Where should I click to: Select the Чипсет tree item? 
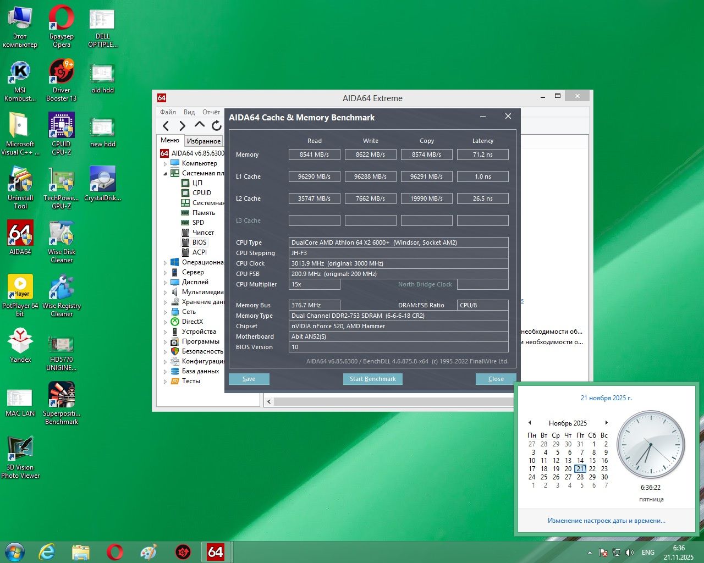pyautogui.click(x=203, y=233)
